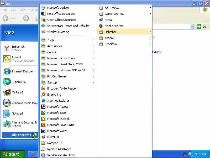Open Windows Media Player in the left start panel
Screen dimensions: 210x158
coord(20,103)
